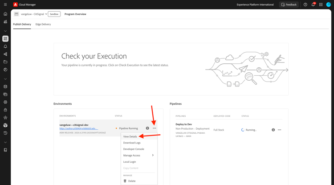Open the app switcher grid
The image size is (334, 185).
(321, 4)
